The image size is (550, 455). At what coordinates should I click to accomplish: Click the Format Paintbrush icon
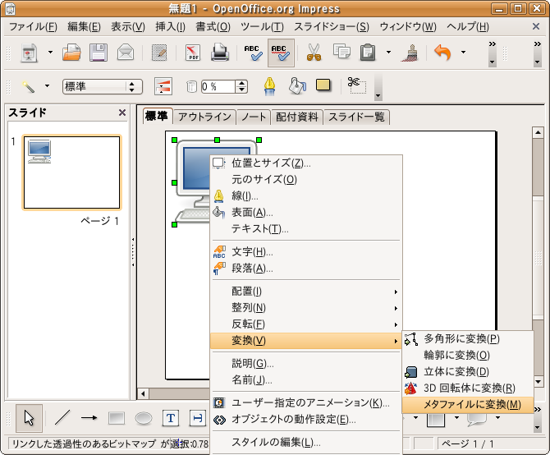[410, 53]
